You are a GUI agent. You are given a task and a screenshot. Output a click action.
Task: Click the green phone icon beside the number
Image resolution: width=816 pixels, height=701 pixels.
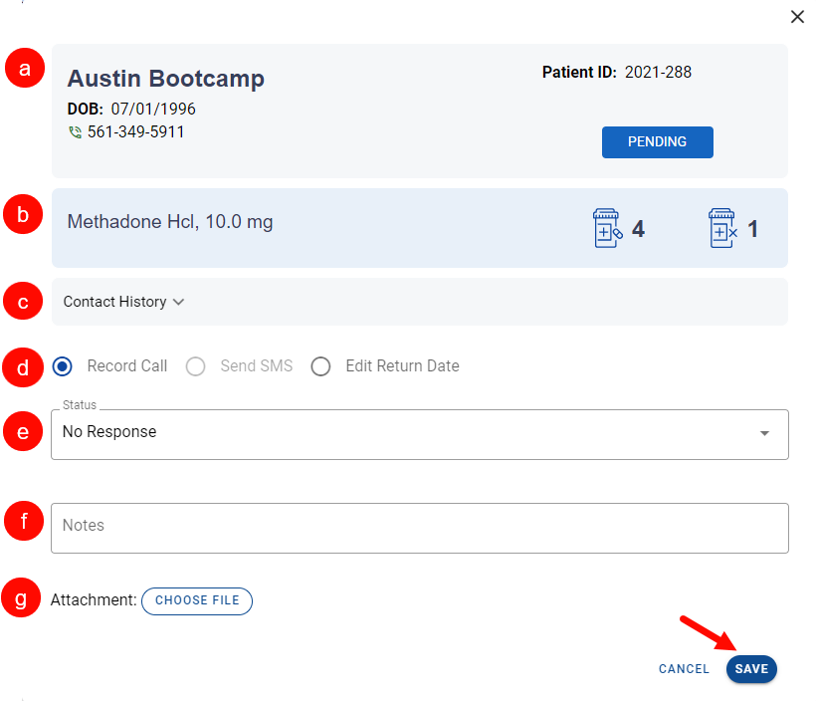coord(75,132)
